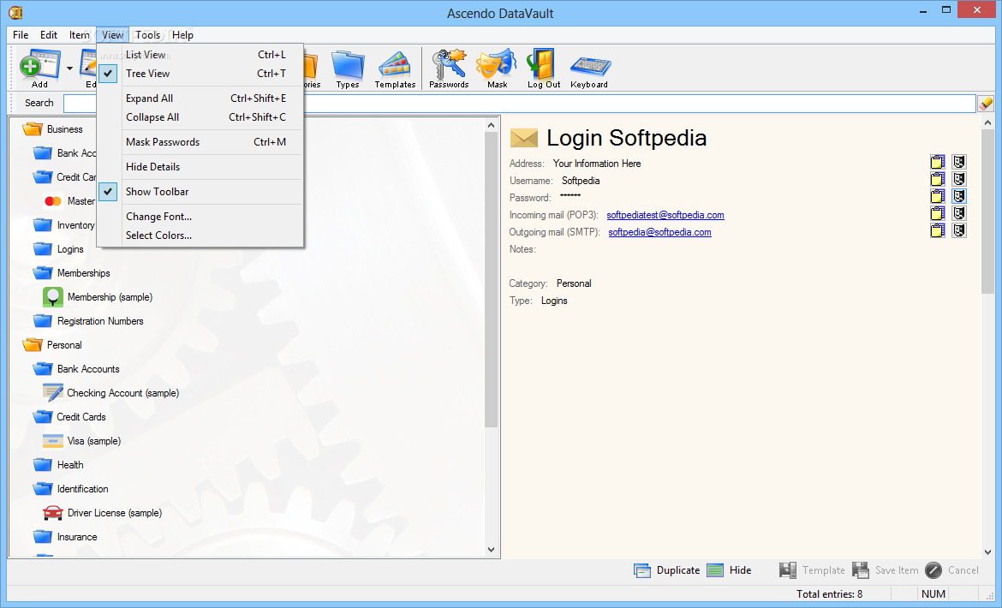The height and width of the screenshot is (608, 1002).
Task: Click inside the Search input field
Action: coord(520,103)
